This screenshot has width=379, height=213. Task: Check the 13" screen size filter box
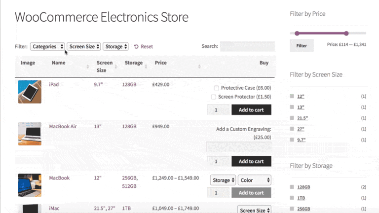pyautogui.click(x=292, y=107)
